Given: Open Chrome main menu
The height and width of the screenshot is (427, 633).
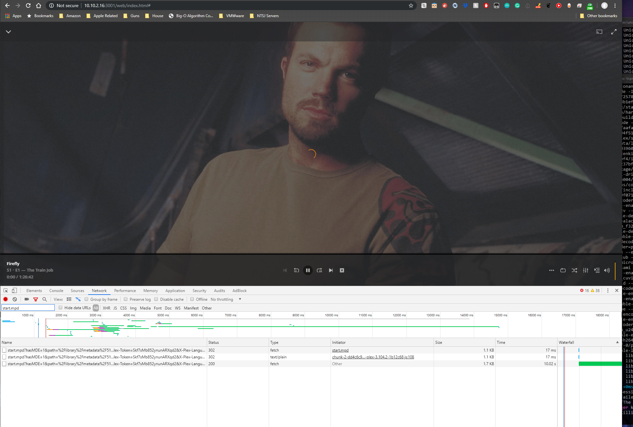Looking at the screenshot, I should tap(615, 6).
